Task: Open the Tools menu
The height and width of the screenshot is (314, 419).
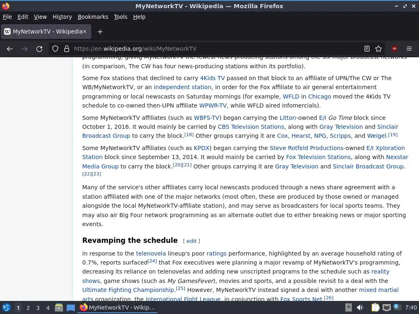Action: (121, 17)
